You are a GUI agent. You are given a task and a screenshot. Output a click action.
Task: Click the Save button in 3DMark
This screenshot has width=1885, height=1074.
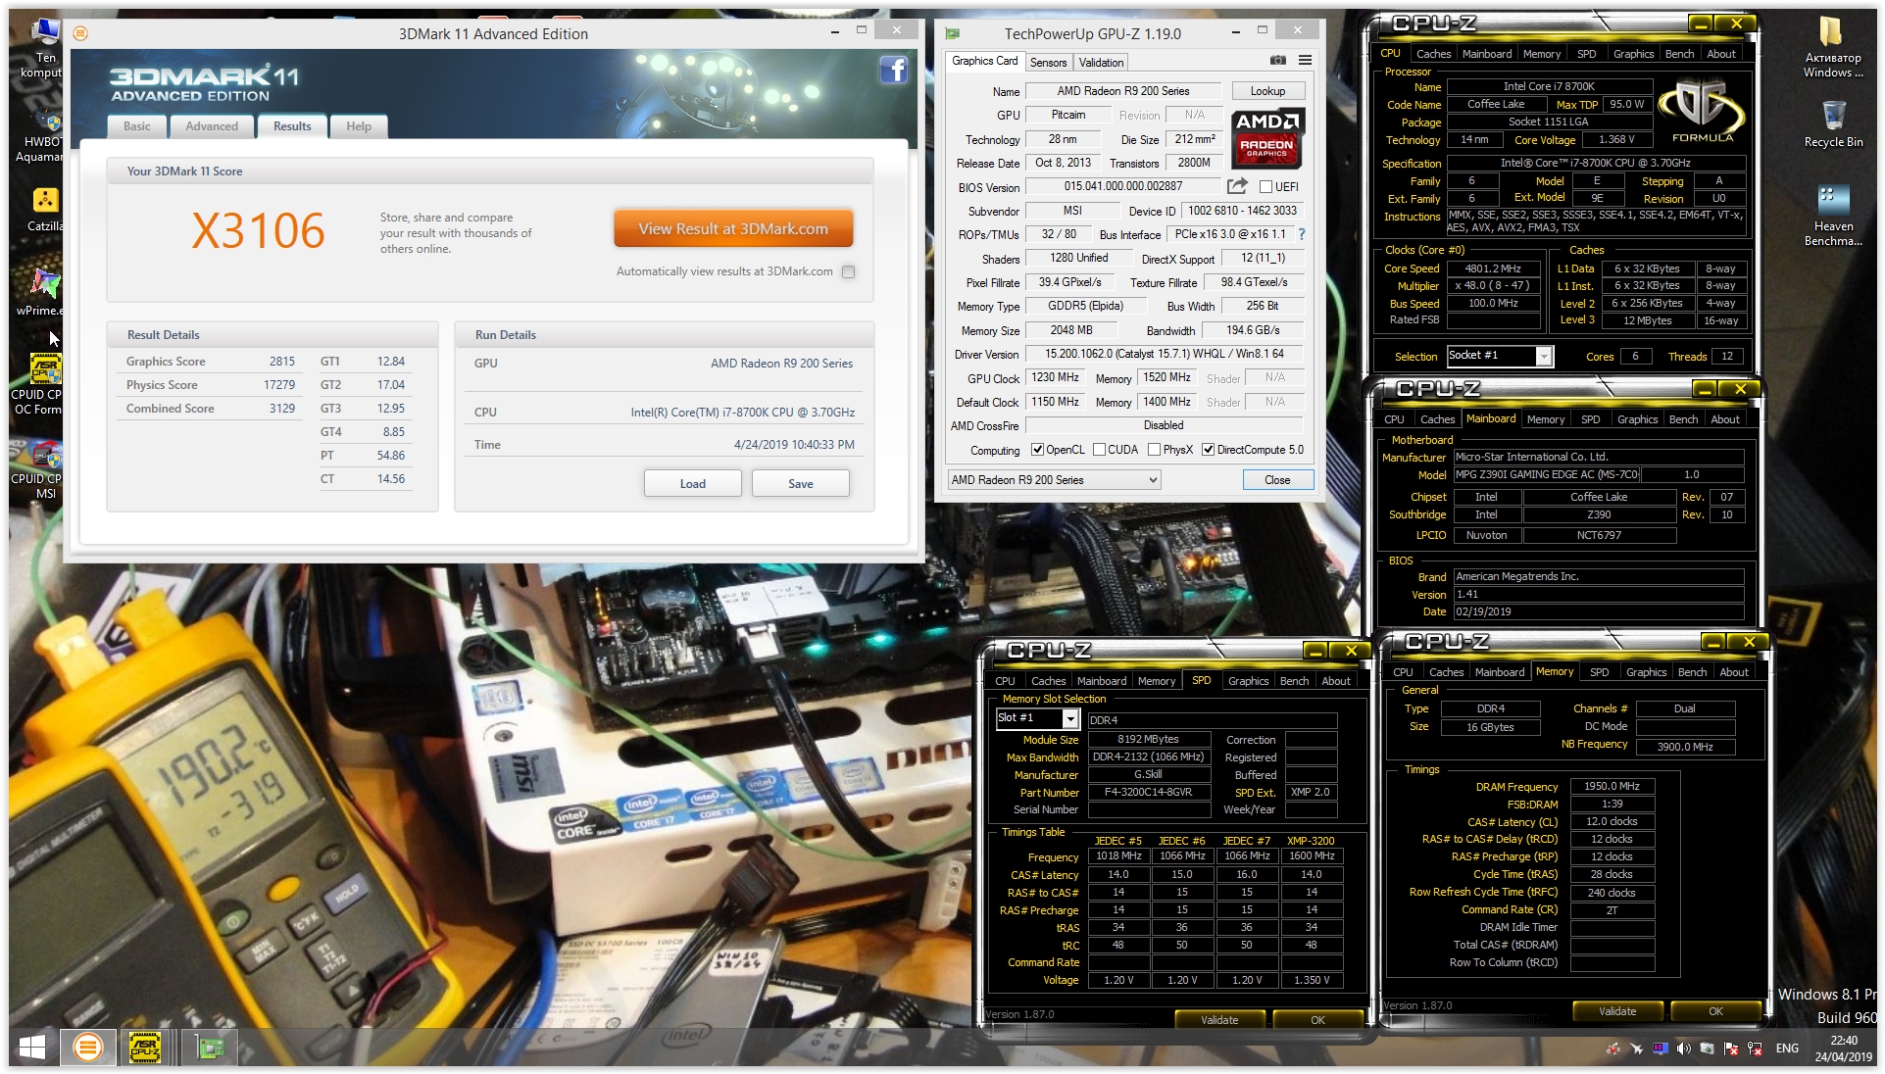[800, 483]
